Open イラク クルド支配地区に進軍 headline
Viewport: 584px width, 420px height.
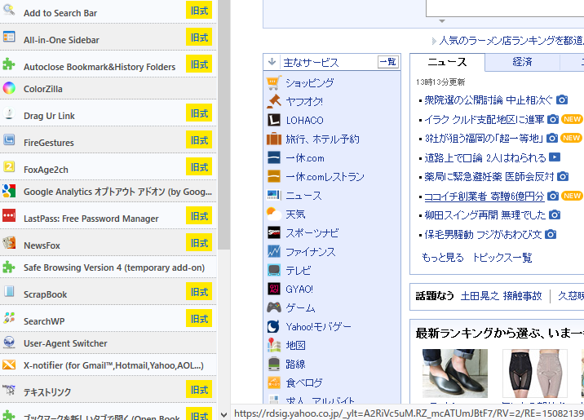coord(484,120)
